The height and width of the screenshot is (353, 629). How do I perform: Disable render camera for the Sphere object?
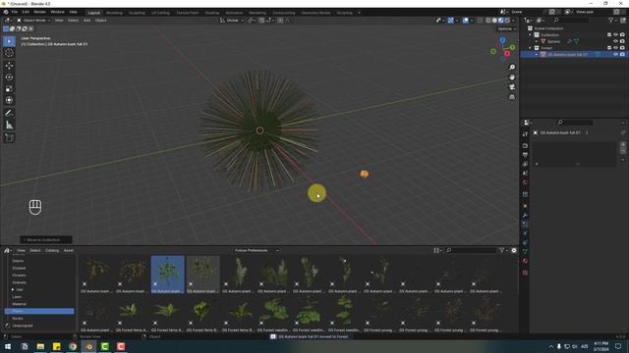[x=622, y=41]
